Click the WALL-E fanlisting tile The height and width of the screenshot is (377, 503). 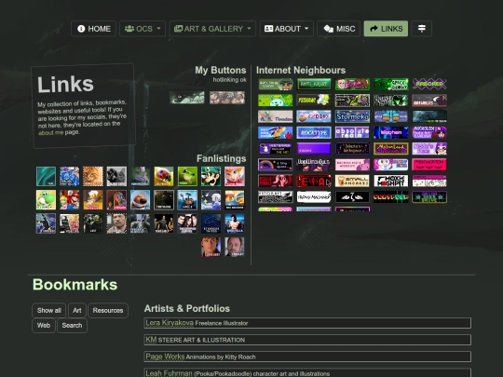[x=187, y=200]
